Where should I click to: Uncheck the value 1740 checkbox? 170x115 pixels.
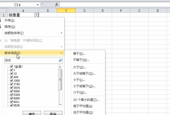[12, 84]
